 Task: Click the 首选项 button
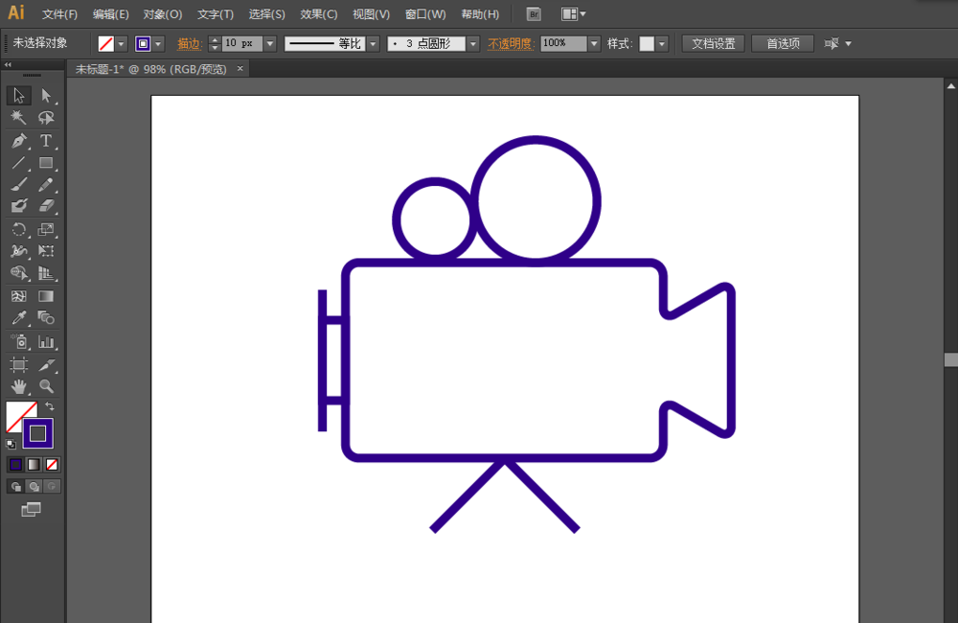[783, 43]
